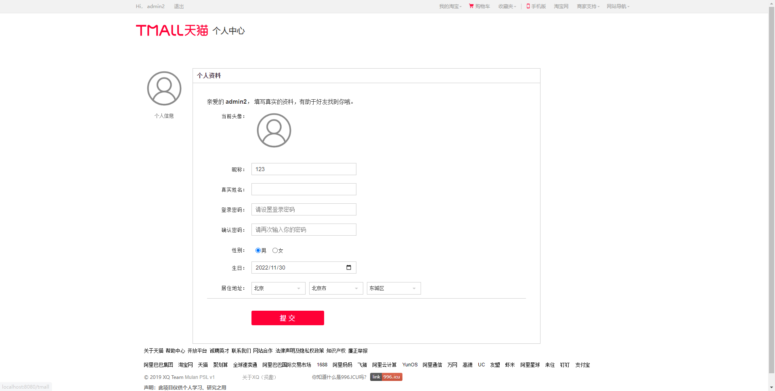
Task: Select the 男 gender radio button
Action: tap(258, 251)
